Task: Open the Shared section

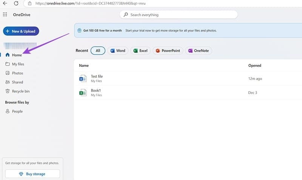Action: coord(17,82)
